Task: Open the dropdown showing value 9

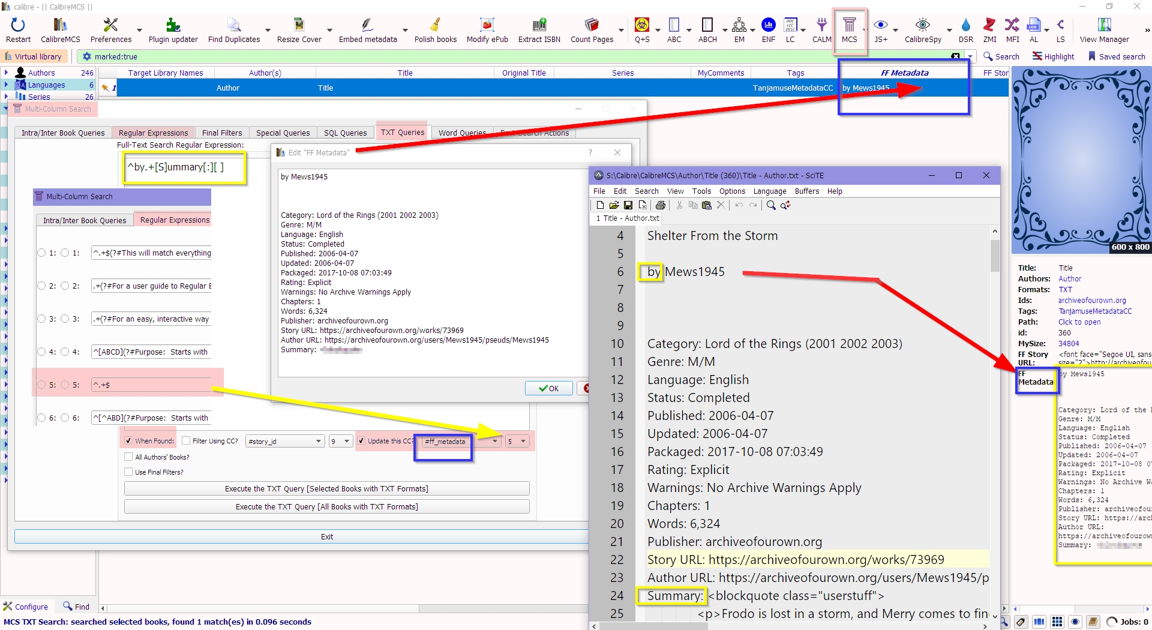Action: point(340,442)
